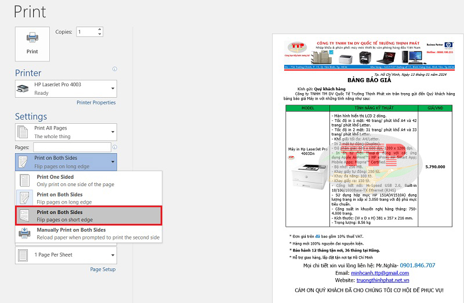Open the HP LaserJet Pro 4003 printer dropdown
Screen dimensions: 464x303
coord(66,88)
